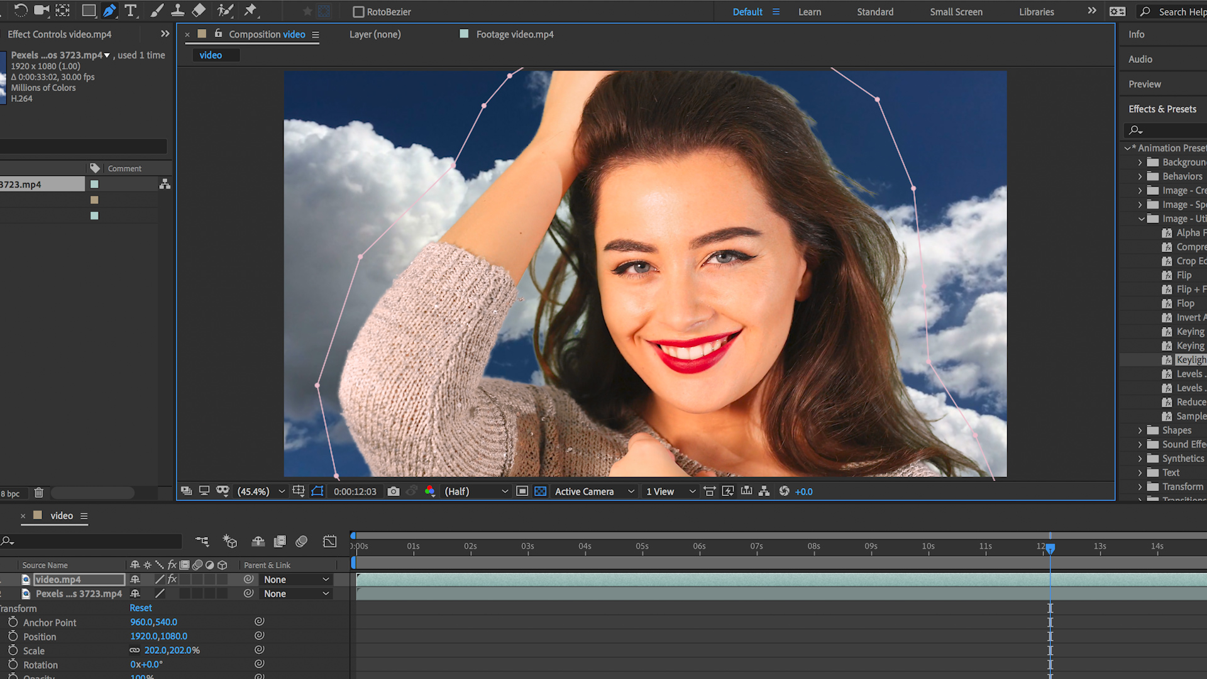Viewport: 1207px width, 679px height.
Task: Take a snapshot with the camera icon
Action: click(394, 492)
